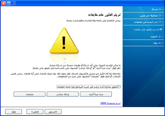Maximize the installer window
Image resolution: width=165 pixels, height=116 pixels.
click(x=8, y=3)
